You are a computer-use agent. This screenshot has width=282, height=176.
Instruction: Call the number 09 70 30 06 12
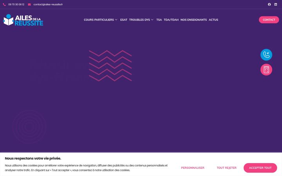pyautogui.click(x=16, y=4)
